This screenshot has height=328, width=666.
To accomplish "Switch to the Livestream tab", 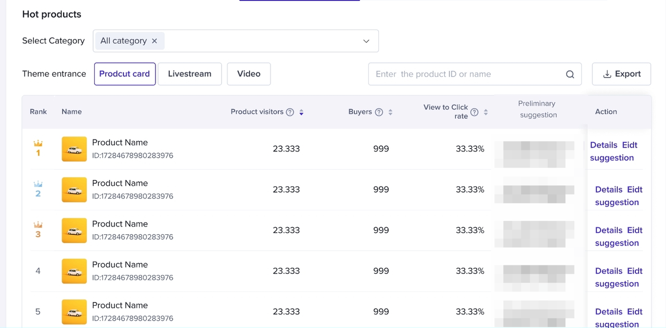I will pos(189,74).
